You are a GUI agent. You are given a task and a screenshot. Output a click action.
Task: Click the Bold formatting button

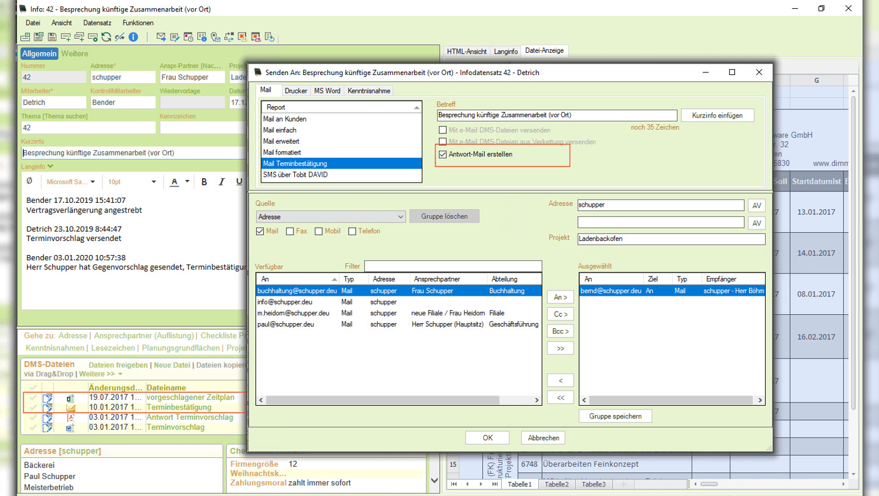pos(204,182)
